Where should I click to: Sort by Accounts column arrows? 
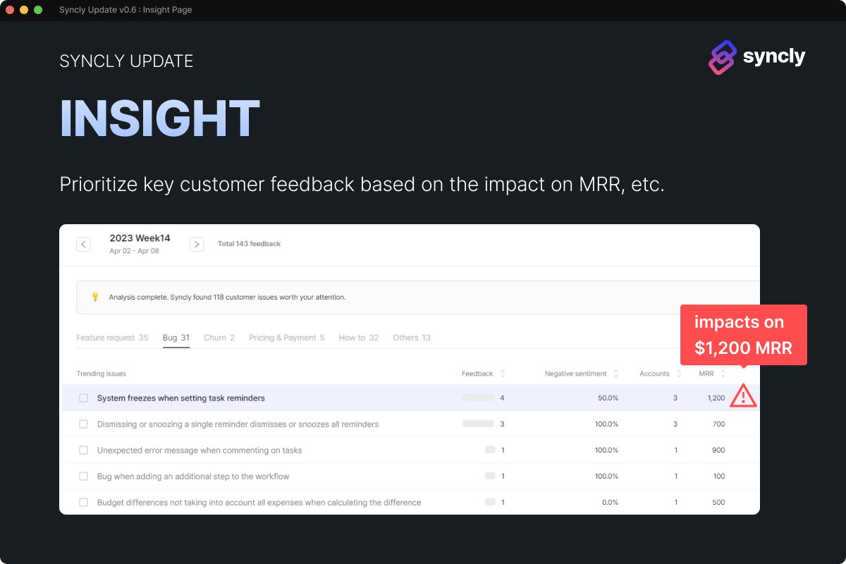(x=679, y=374)
